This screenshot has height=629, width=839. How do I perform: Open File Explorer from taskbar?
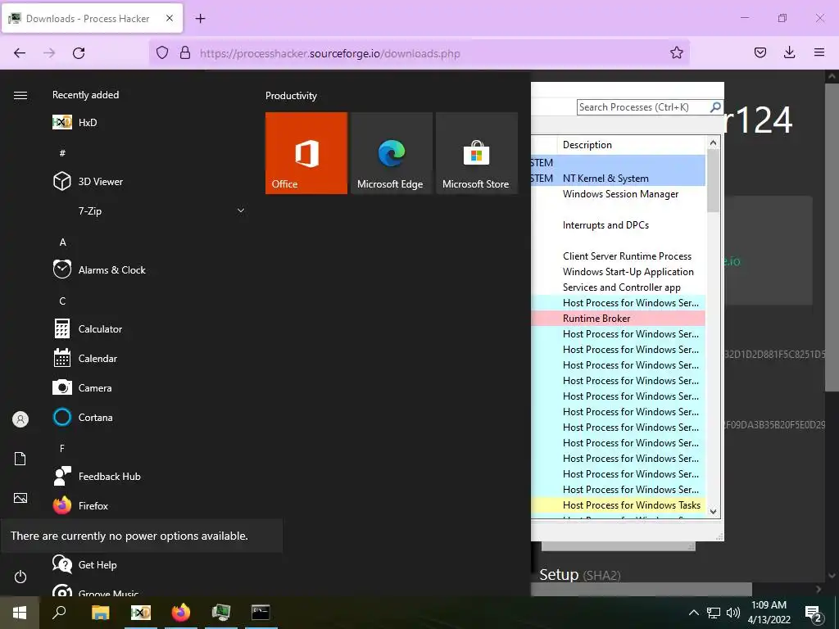(x=100, y=613)
